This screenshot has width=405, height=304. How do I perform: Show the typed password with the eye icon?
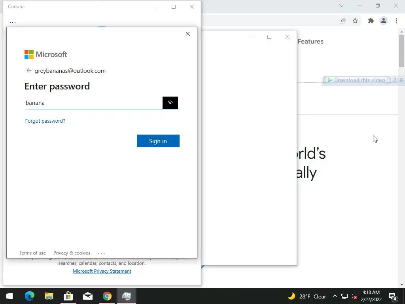170,103
